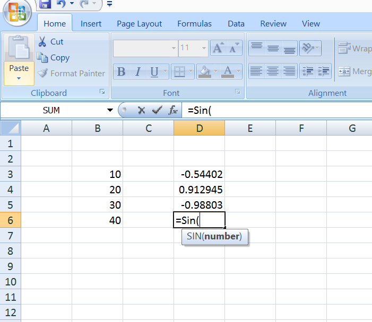
Task: Switch to the Formulas tab
Action: click(194, 23)
